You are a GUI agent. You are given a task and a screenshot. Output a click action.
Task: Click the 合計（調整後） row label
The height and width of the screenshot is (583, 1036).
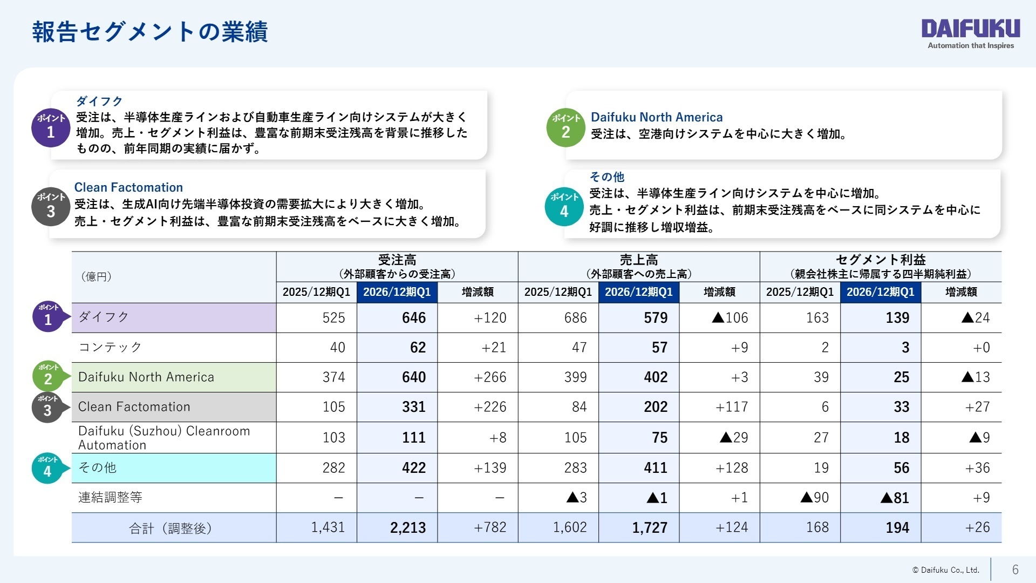[171, 528]
